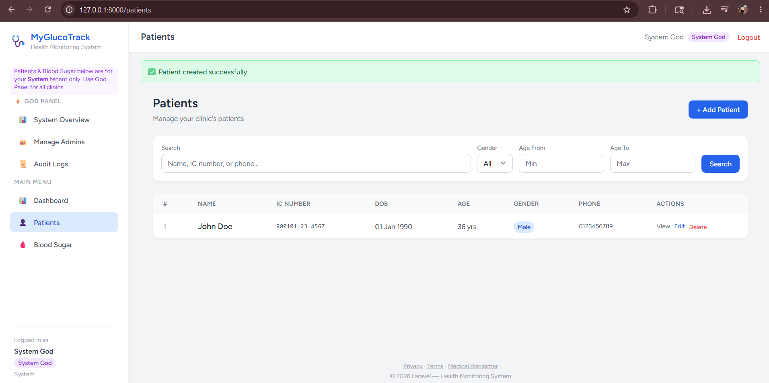Focus the Age From Min field
Image resolution: width=769 pixels, height=383 pixels.
click(x=561, y=164)
